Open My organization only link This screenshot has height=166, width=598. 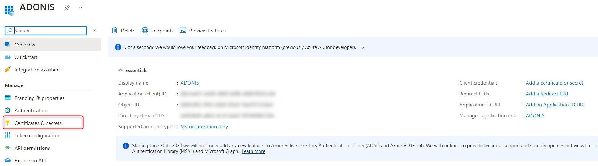(x=204, y=127)
